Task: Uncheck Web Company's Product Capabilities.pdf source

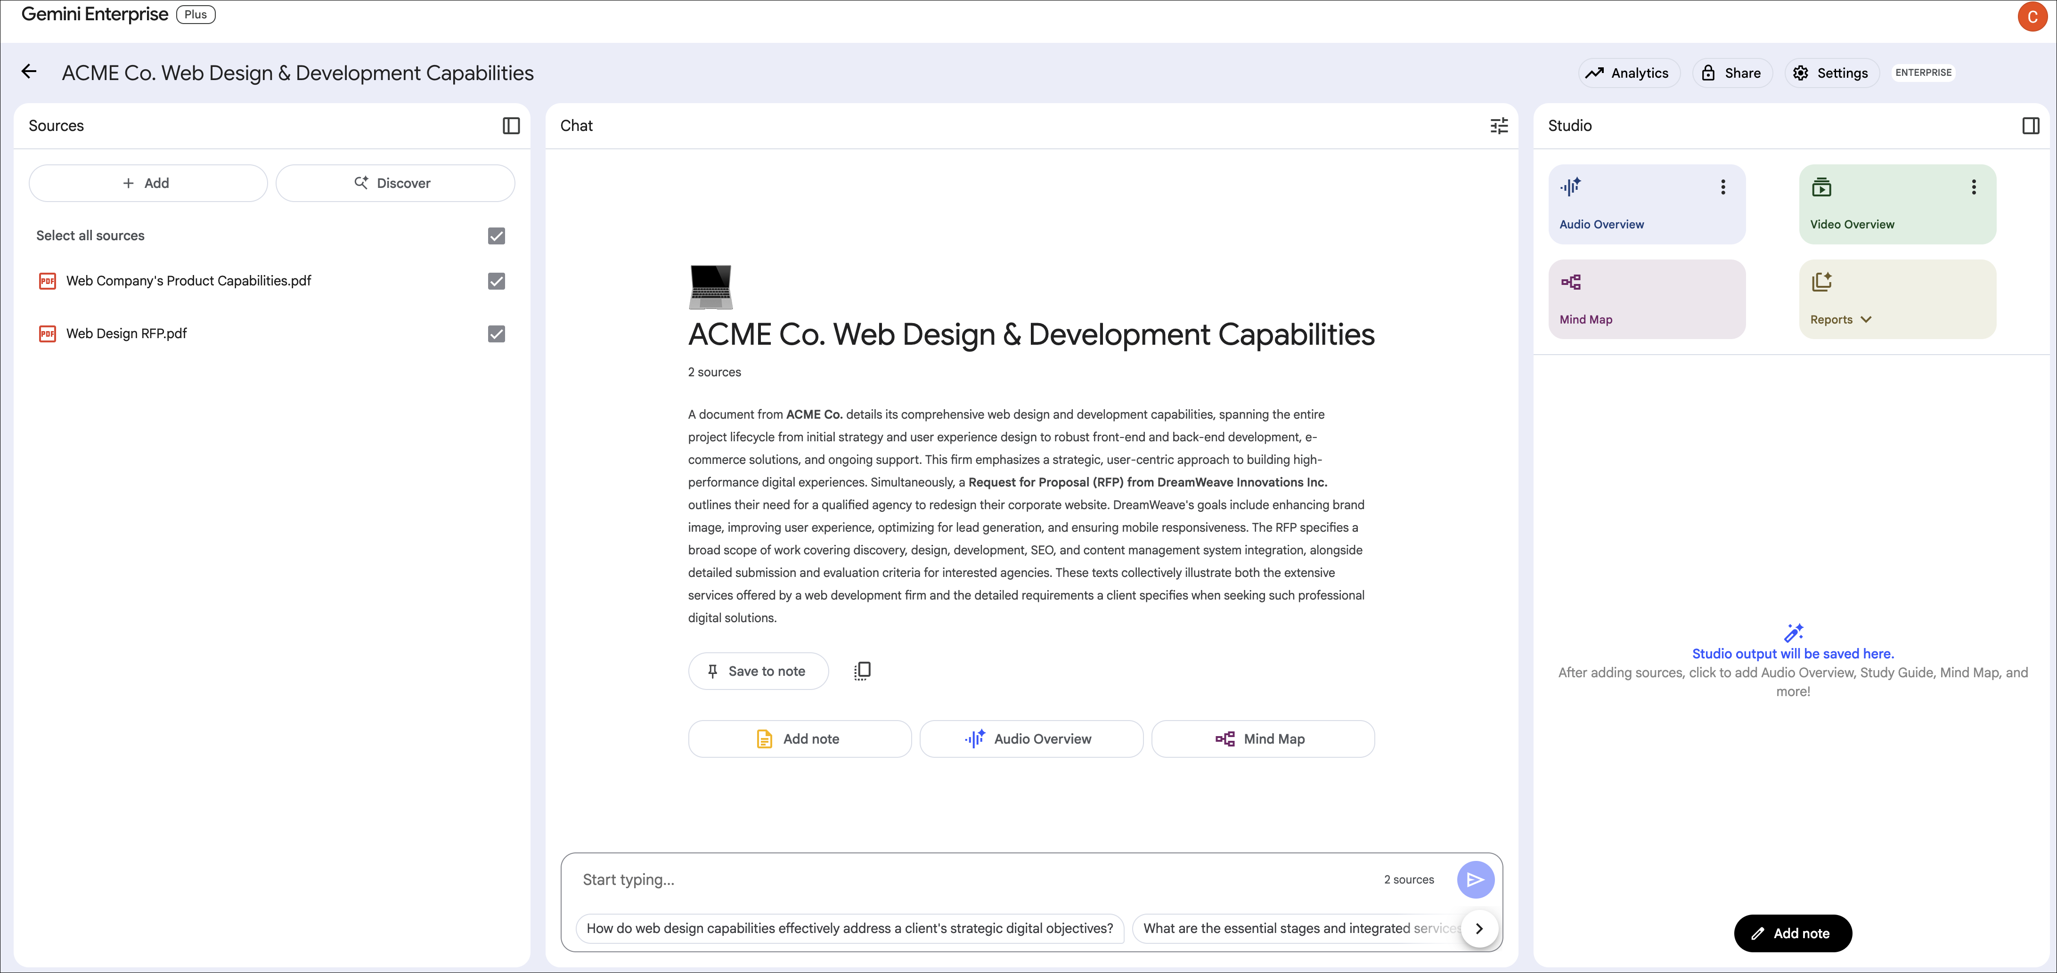Action: tap(496, 281)
